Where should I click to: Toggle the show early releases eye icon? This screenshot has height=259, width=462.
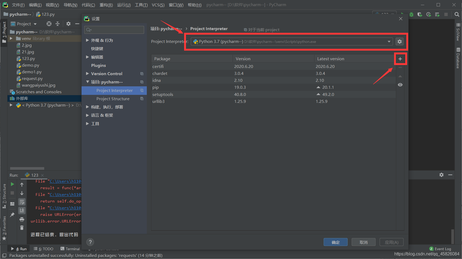[400, 85]
